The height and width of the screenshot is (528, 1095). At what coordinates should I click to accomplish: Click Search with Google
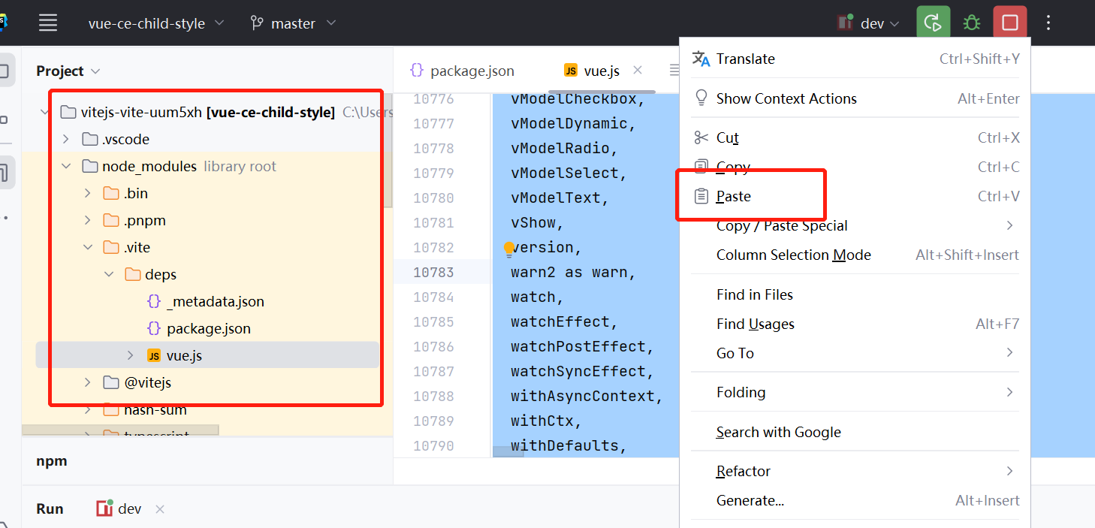pos(777,432)
